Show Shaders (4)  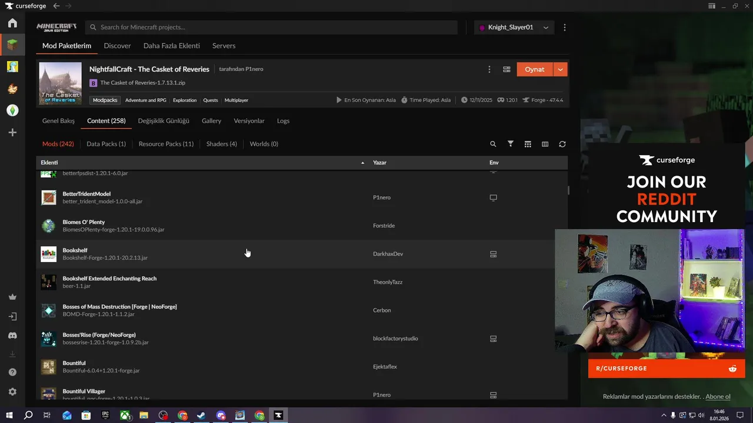(222, 144)
